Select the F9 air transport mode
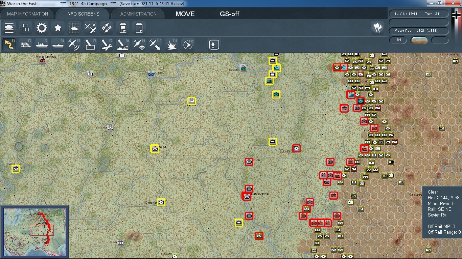This screenshot has height=259, width=462. click(139, 45)
